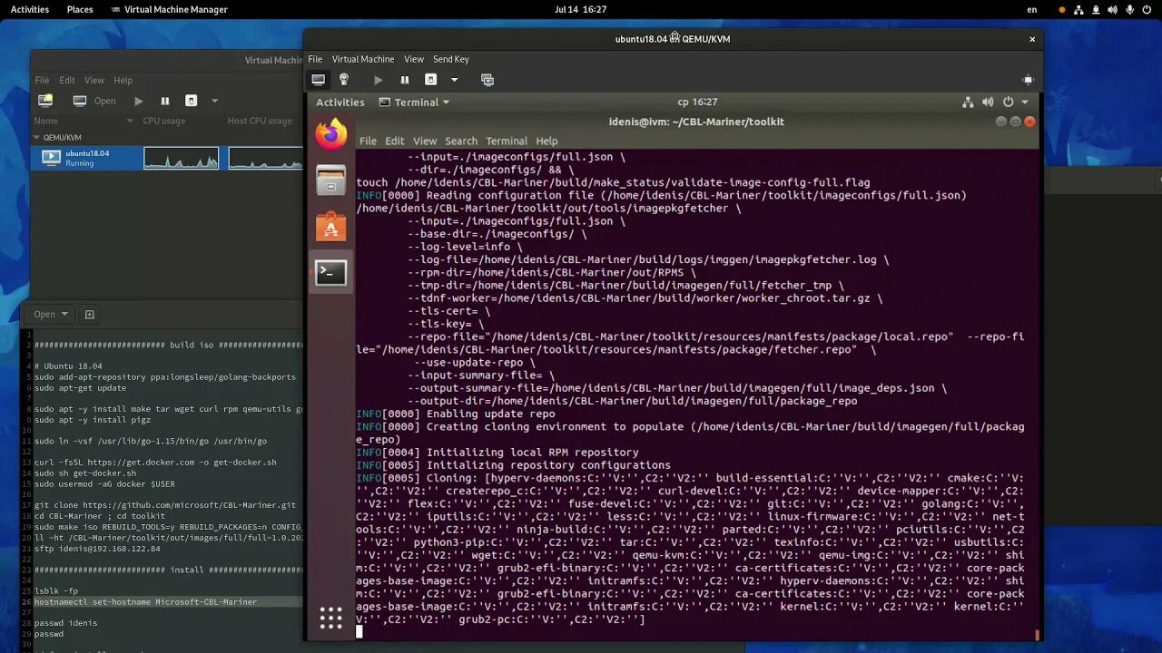The width and height of the screenshot is (1162, 653).
Task: Select the ubuntu18.04 Running VM row
Action: point(167,158)
